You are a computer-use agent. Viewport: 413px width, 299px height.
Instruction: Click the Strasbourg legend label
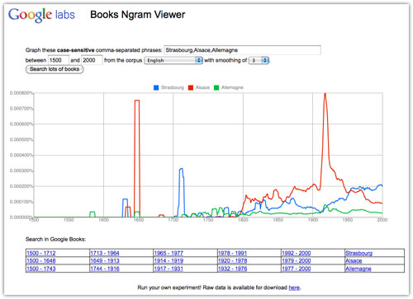click(x=173, y=87)
